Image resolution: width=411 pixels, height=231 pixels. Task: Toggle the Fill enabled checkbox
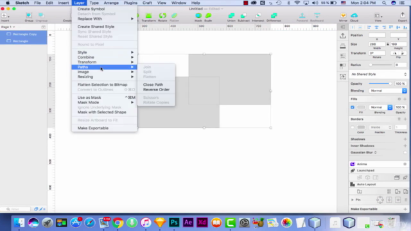353,107
